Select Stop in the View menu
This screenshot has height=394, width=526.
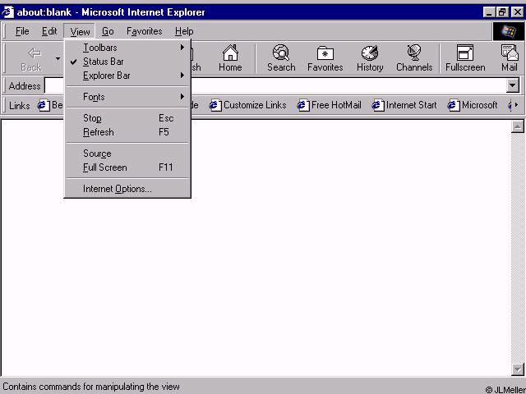(127, 118)
